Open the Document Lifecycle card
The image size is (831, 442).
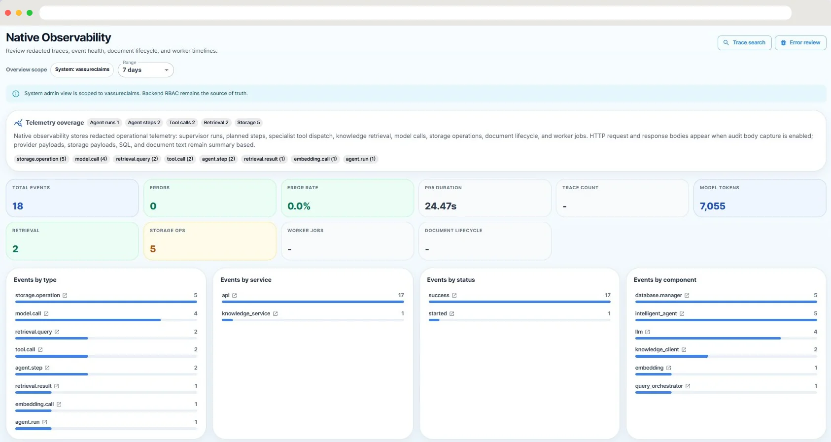(x=485, y=241)
